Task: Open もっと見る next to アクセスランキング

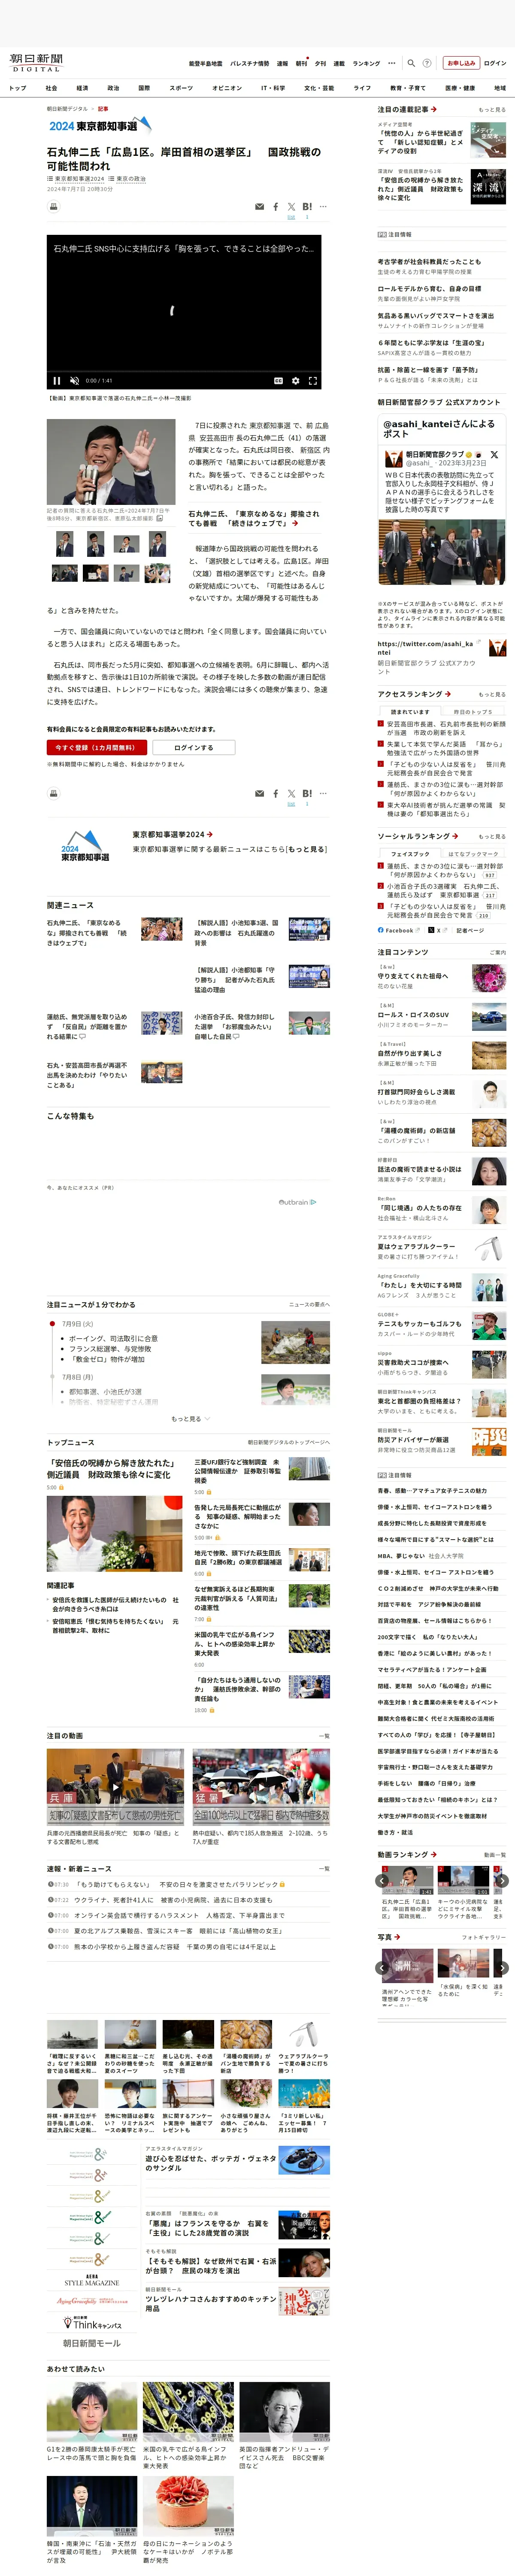Action: click(492, 694)
